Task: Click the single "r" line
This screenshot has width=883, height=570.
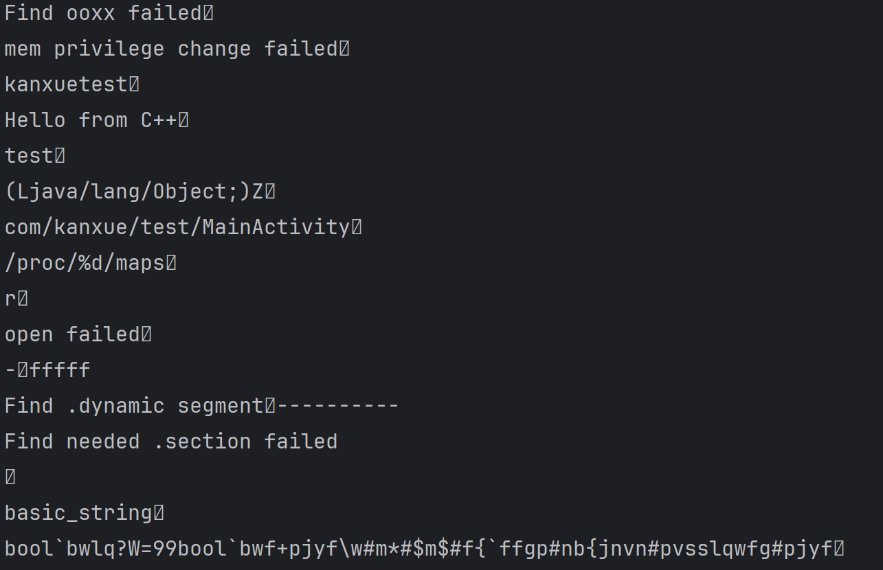Action: pyautogui.click(x=10, y=299)
